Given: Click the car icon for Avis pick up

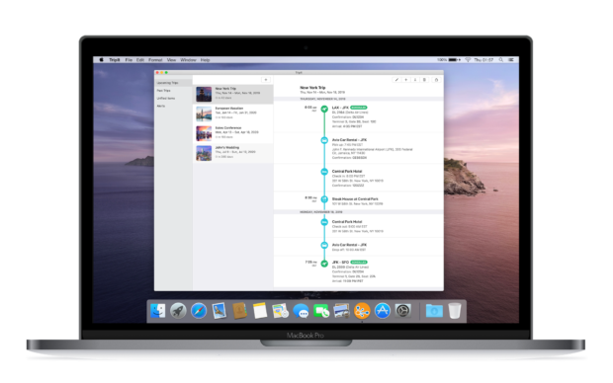Looking at the screenshot, I should click(x=324, y=140).
